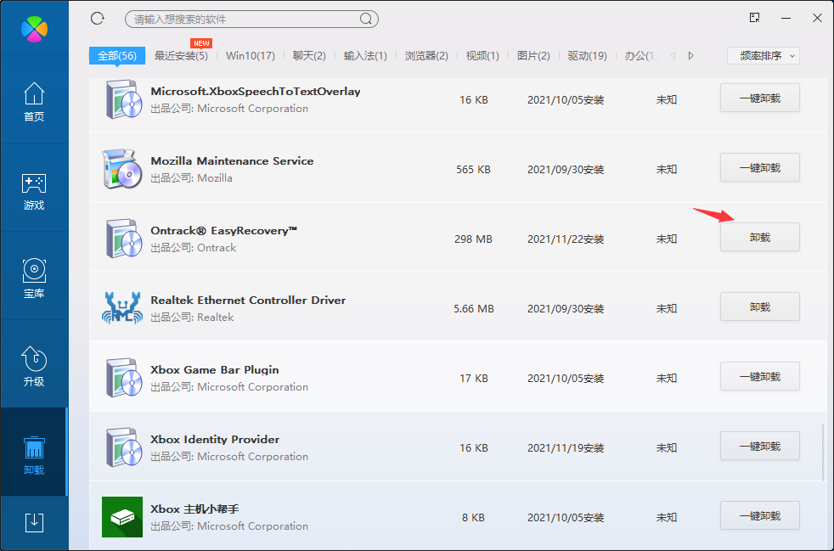The height and width of the screenshot is (551, 834).
Task: Click 一键卸载 for Xbox Game Bar Plugin
Action: 760,377
